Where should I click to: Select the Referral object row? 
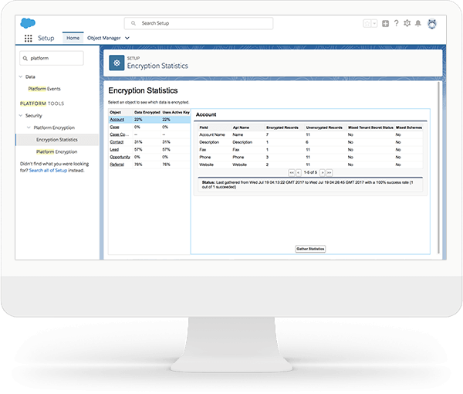click(x=150, y=165)
